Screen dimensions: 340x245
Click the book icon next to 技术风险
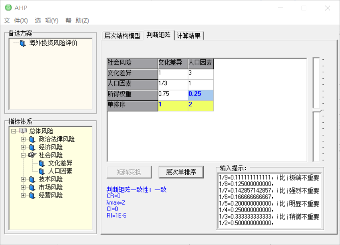[32, 180]
